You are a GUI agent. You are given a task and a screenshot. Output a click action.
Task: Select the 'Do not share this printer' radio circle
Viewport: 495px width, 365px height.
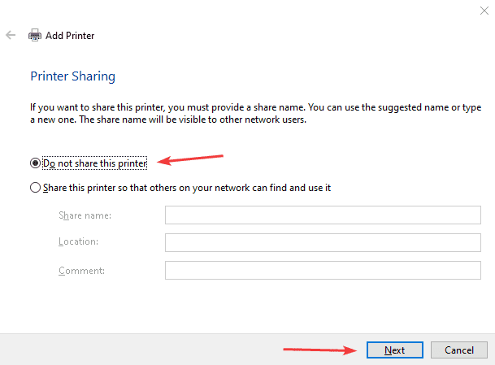coord(35,163)
